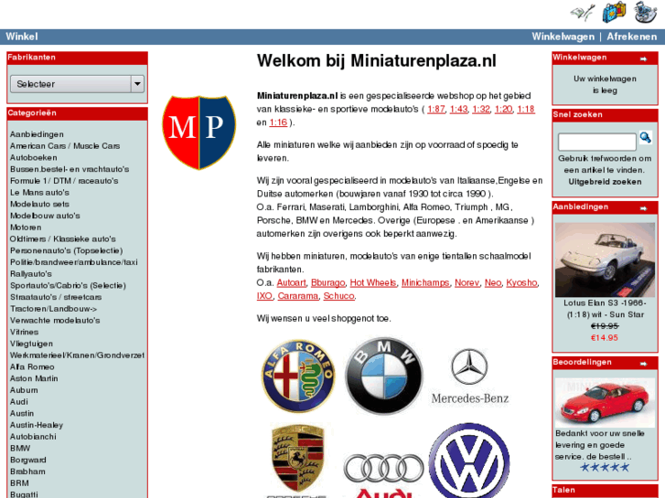The image size is (665, 498).
Task: Open Tractoren/Landbouw category
Action: (x=53, y=309)
